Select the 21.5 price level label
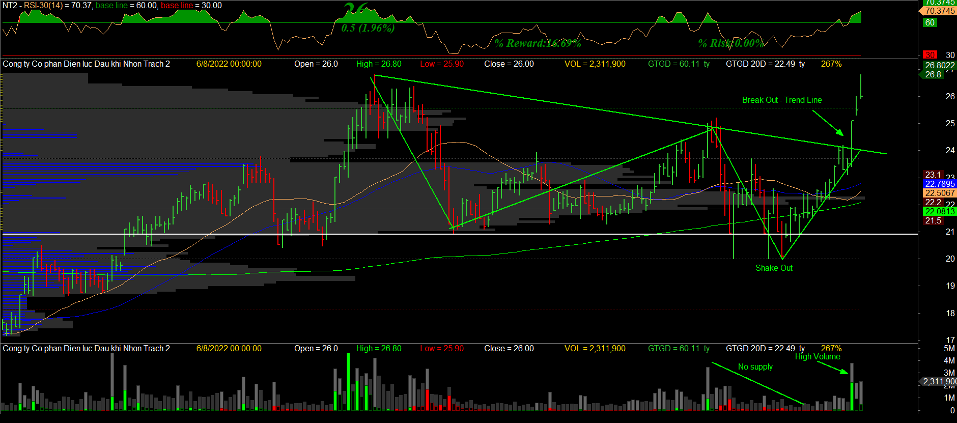Viewport: 957px width, 423px height. pyautogui.click(x=933, y=220)
